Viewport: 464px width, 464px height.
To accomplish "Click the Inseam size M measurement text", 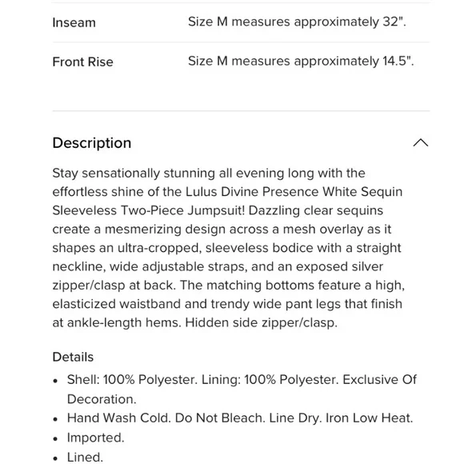I will click(297, 22).
